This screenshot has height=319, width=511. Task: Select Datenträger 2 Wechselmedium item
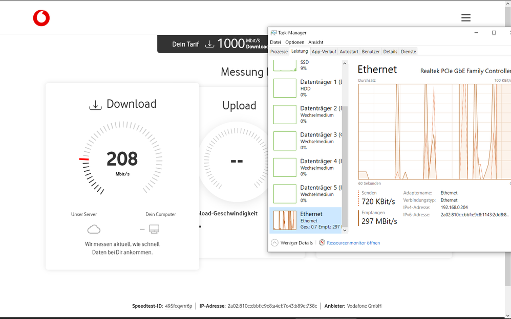(306, 114)
